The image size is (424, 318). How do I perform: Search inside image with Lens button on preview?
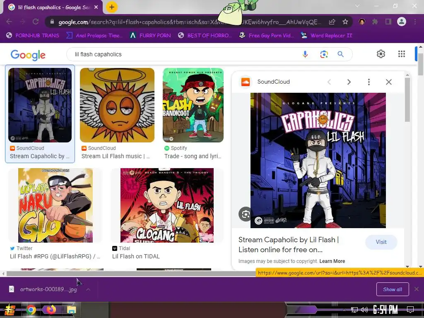click(x=245, y=214)
